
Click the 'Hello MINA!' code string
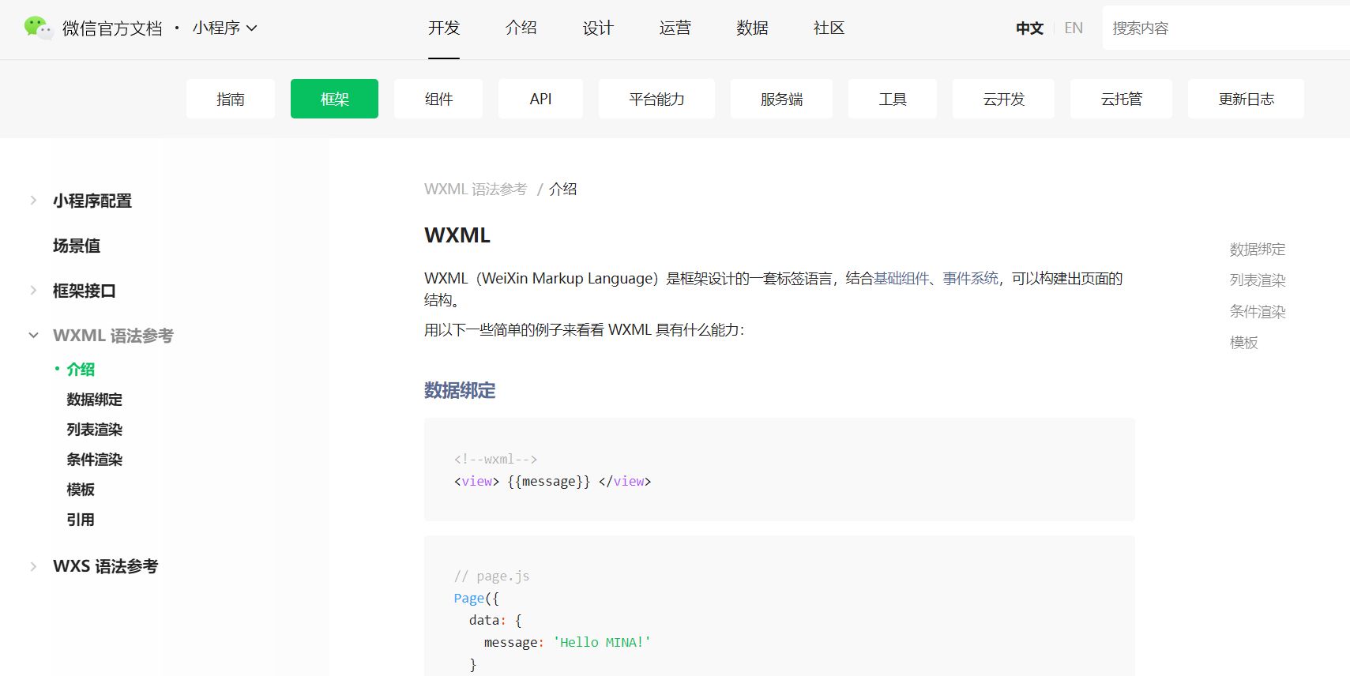(x=602, y=642)
